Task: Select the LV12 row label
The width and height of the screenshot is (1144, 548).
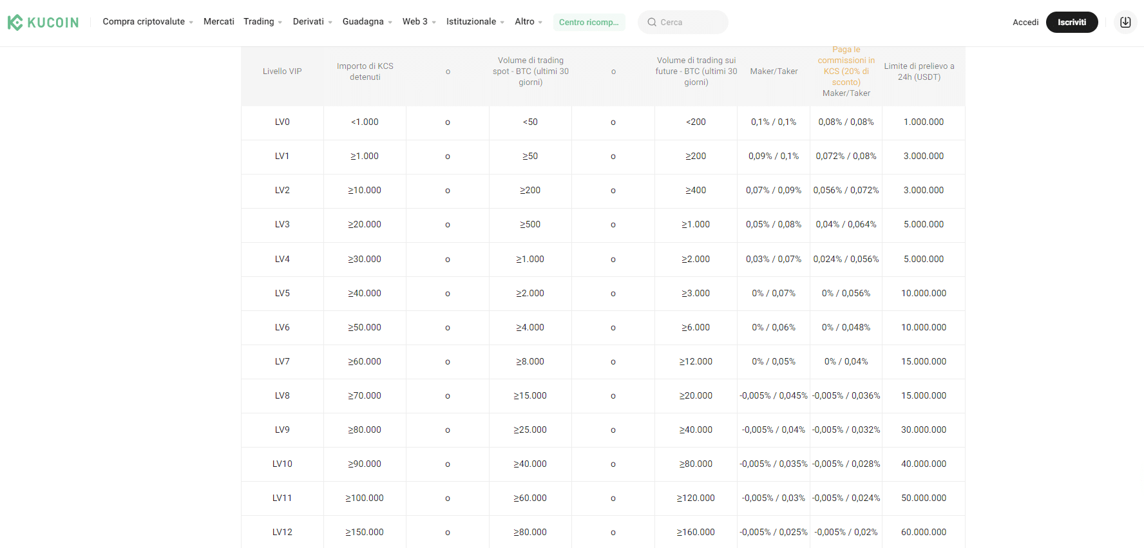Action: 282,533
